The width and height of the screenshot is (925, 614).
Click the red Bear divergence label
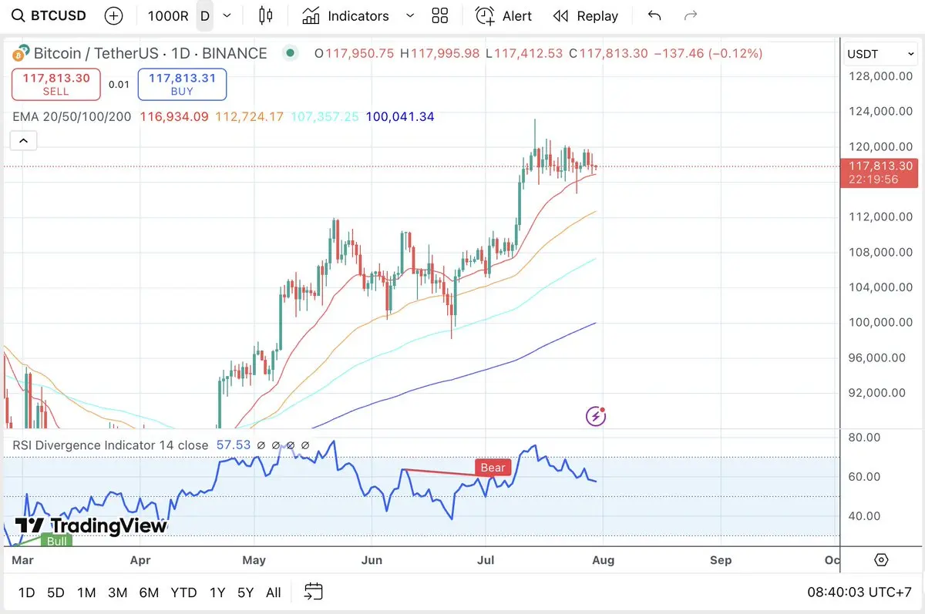[x=493, y=468]
